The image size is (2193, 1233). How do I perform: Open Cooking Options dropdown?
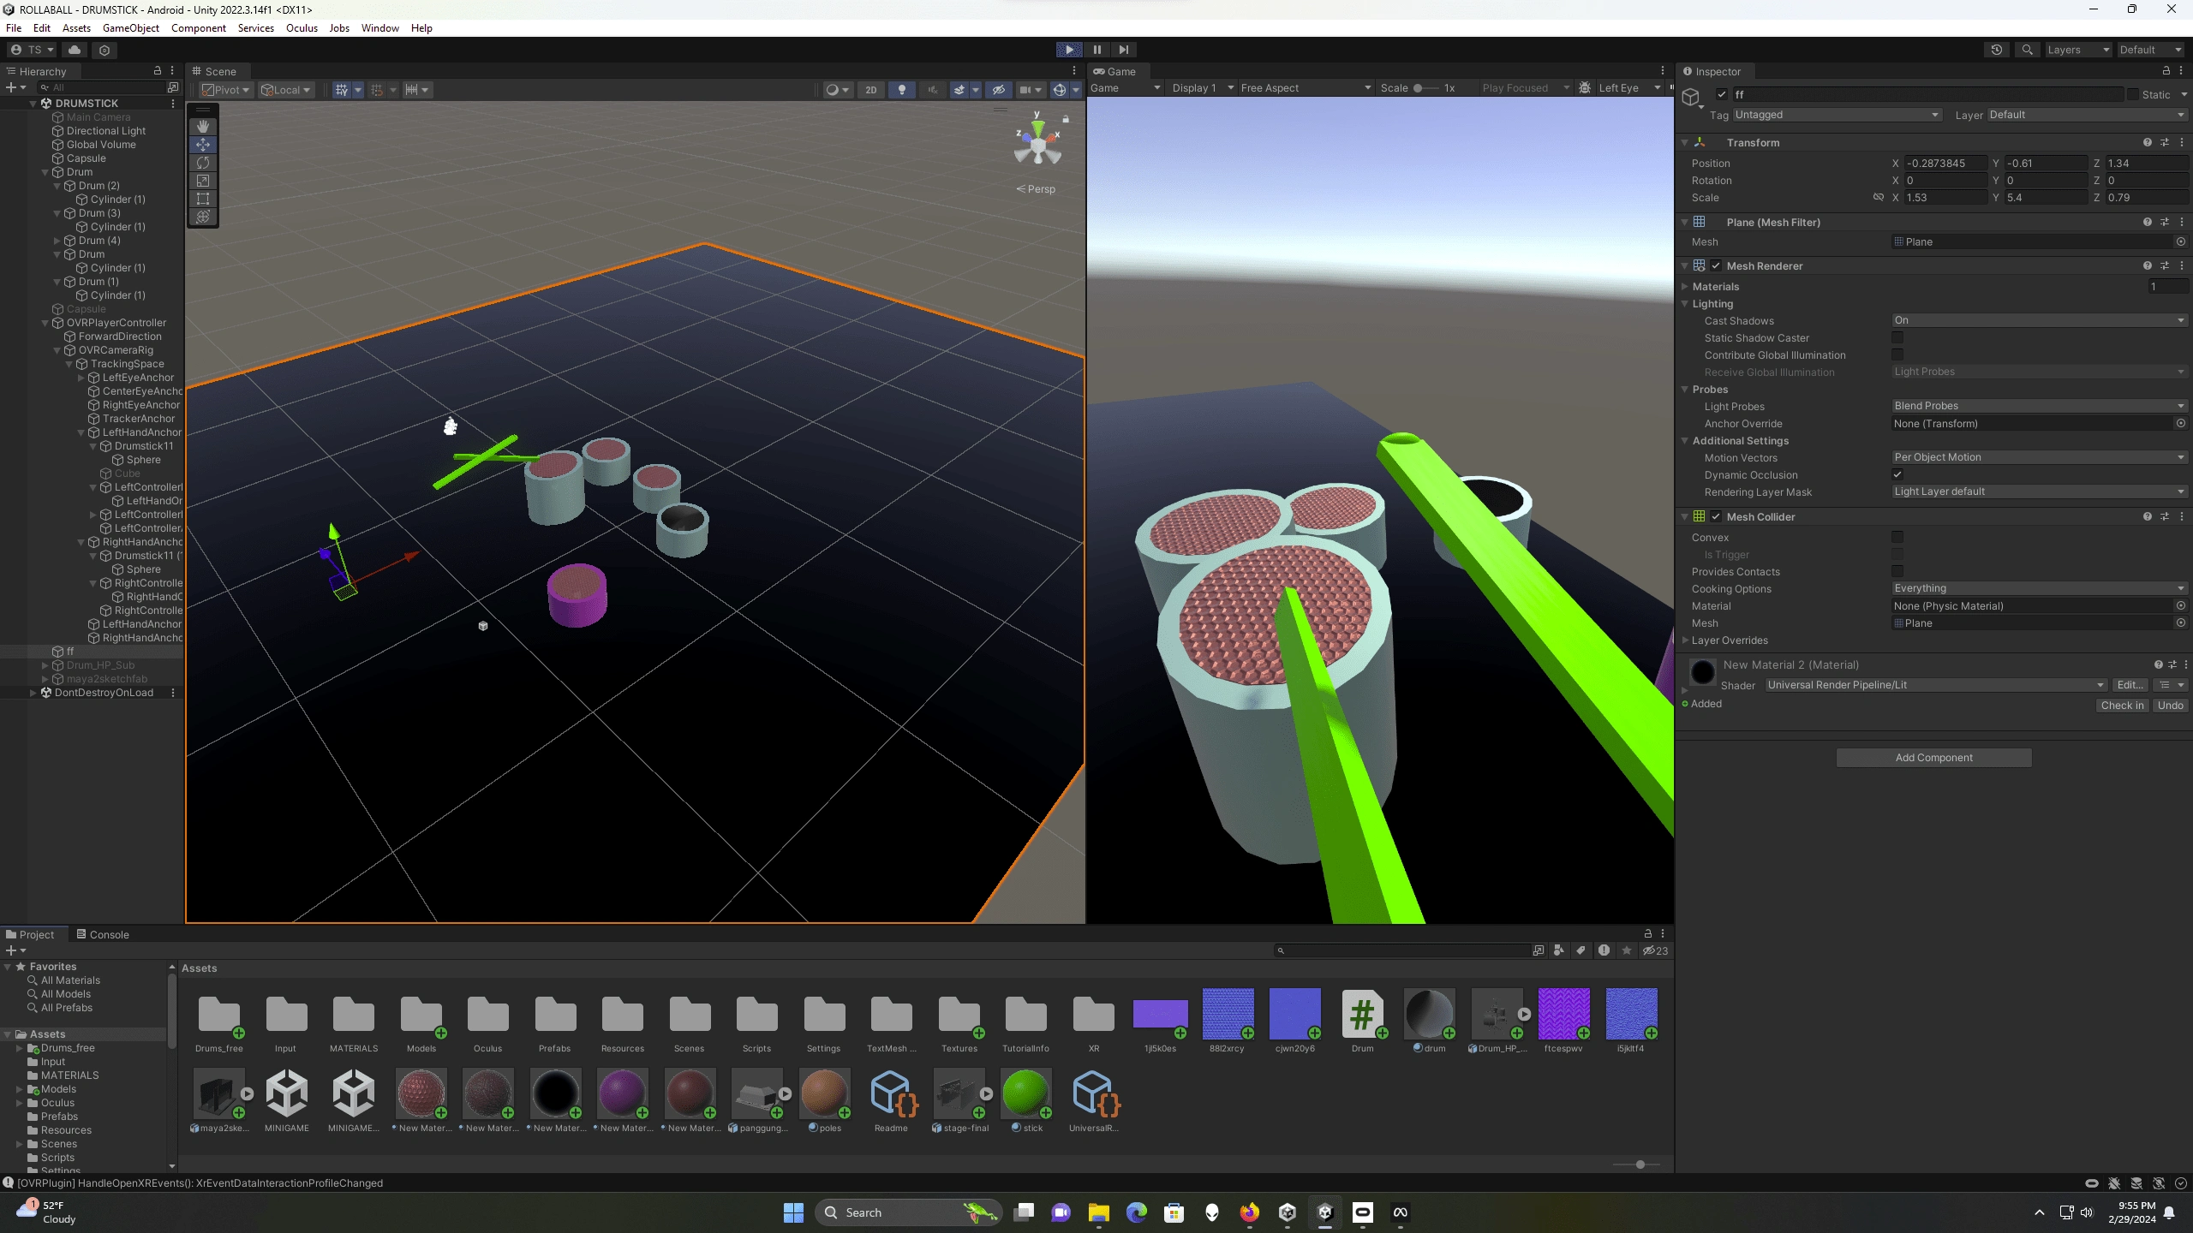click(2039, 589)
